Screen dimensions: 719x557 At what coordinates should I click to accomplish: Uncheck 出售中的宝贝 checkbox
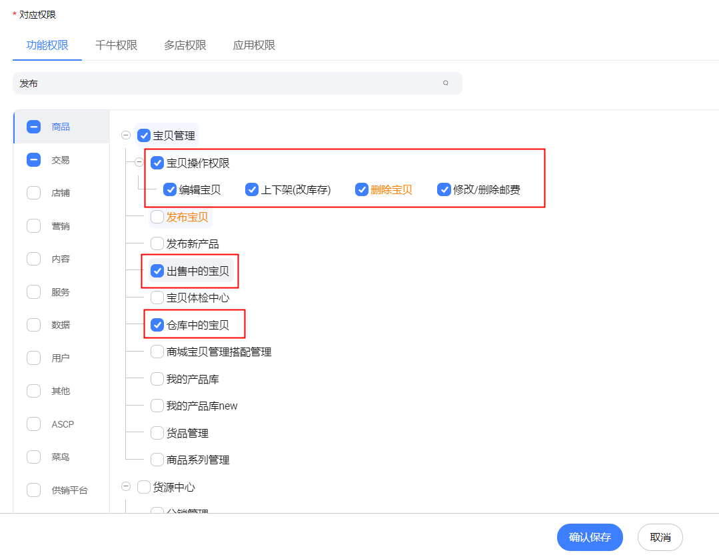157,271
